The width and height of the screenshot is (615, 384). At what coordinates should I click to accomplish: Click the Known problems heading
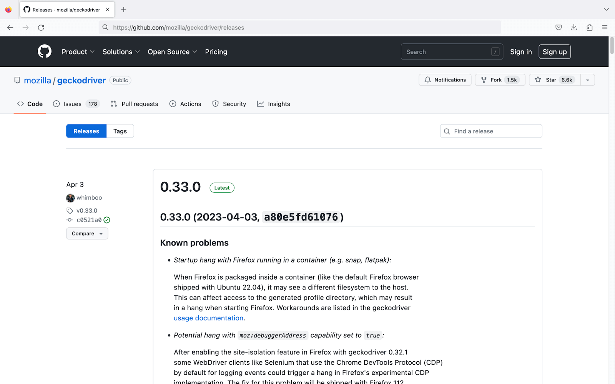pos(194,243)
